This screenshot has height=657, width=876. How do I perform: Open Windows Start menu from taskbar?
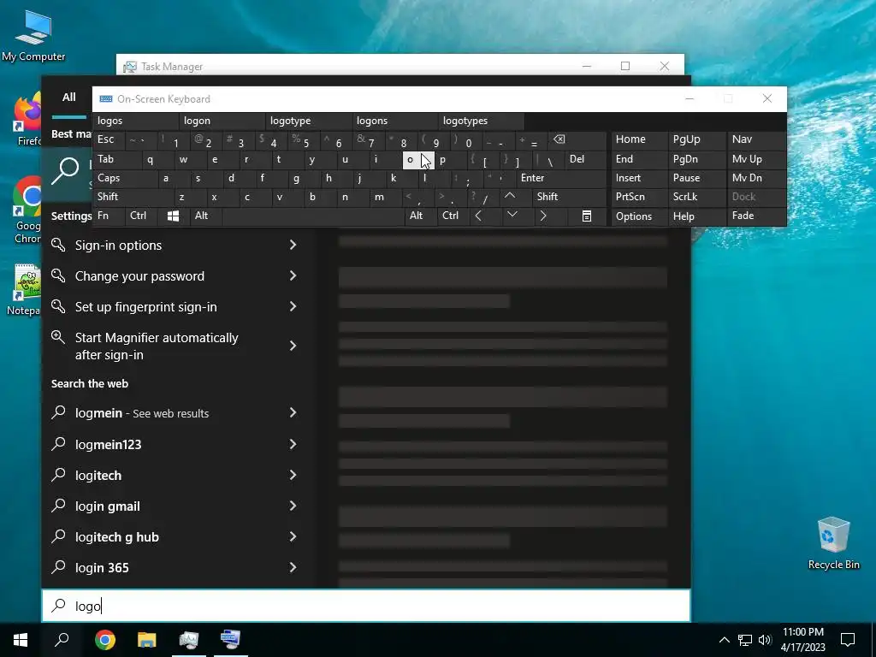pos(21,639)
